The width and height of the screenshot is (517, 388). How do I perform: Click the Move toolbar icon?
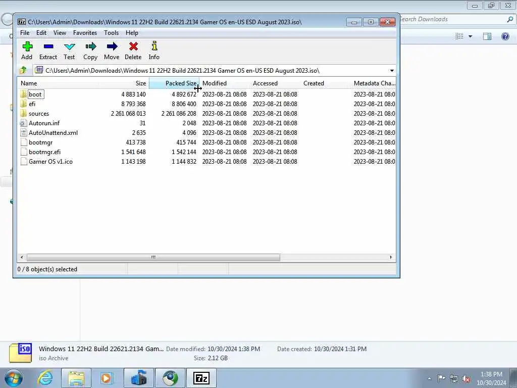tap(112, 46)
